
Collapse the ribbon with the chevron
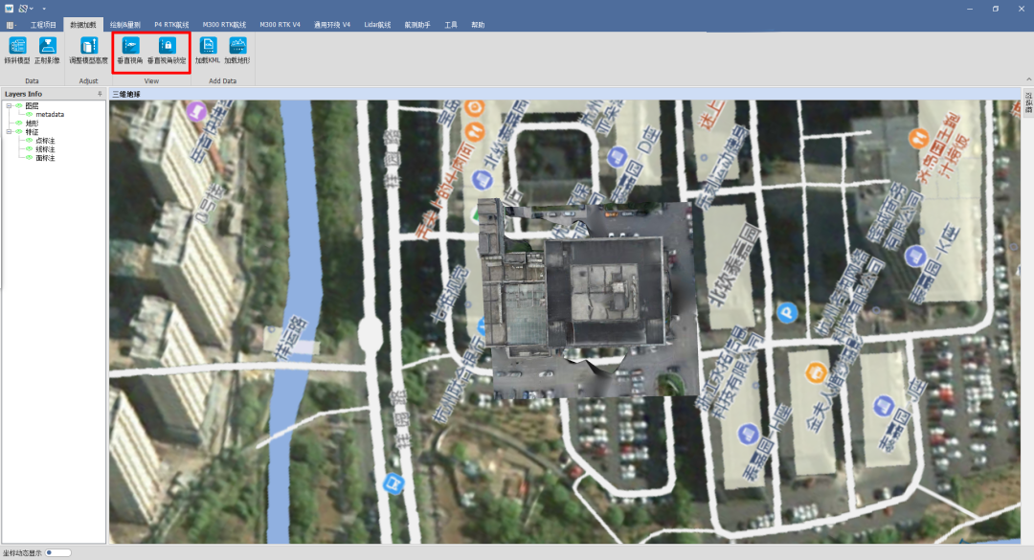pyautogui.click(x=1028, y=79)
